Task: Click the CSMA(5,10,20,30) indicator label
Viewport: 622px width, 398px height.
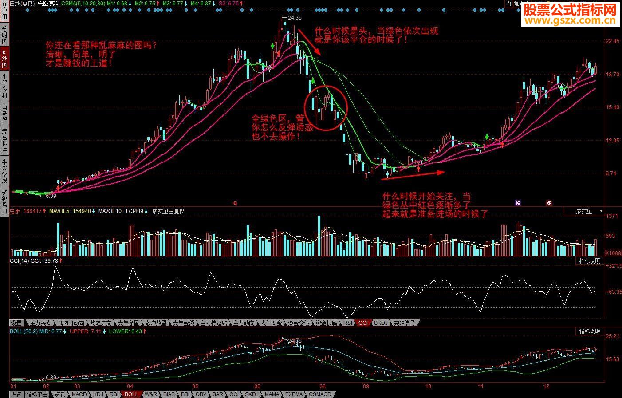Action: [83, 3]
